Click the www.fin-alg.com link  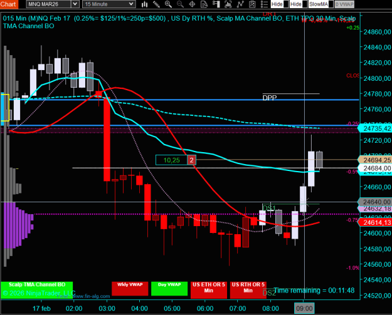[x=91, y=297]
